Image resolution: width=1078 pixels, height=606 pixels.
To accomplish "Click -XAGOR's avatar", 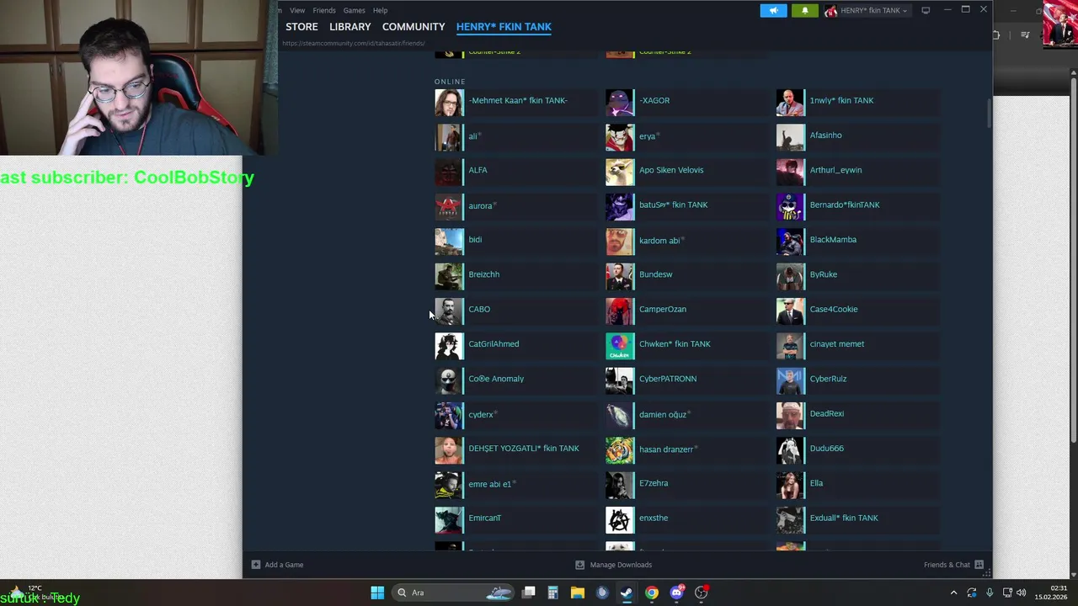I will pyautogui.click(x=620, y=102).
